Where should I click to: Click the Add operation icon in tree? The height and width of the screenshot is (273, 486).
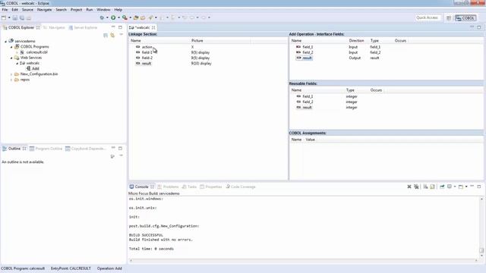coord(29,68)
